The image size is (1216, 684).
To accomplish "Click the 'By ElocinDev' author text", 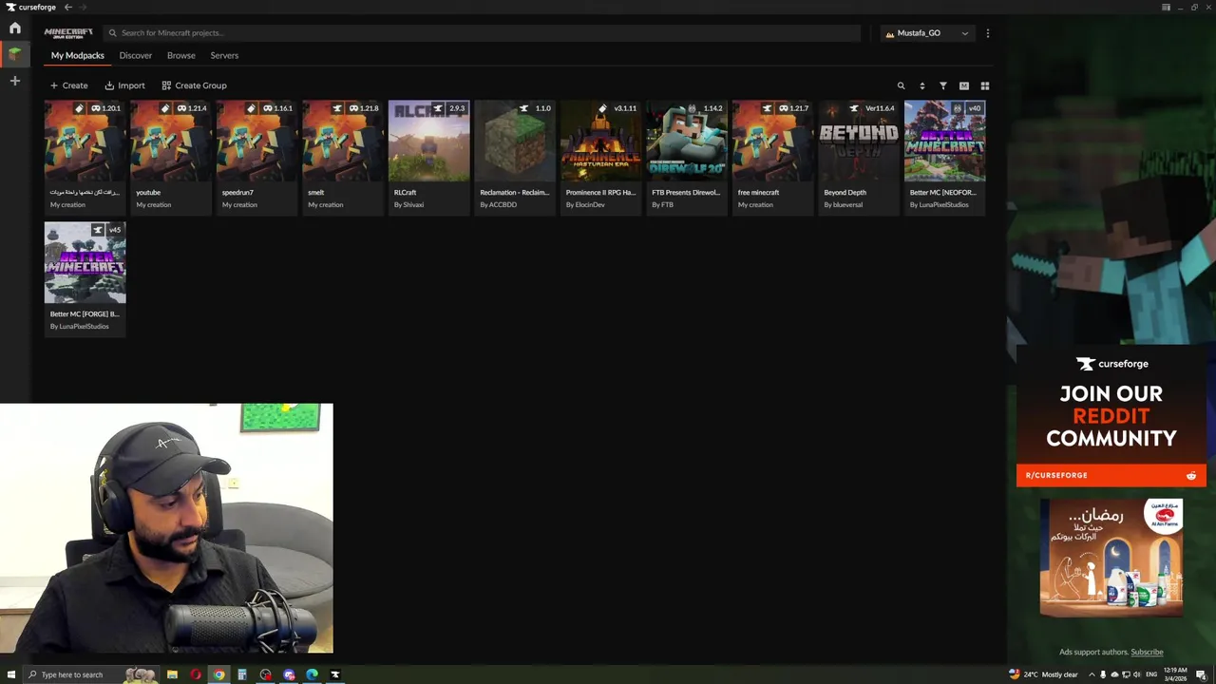I will (585, 205).
